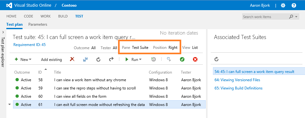Select 'I can exit full screen mode' row
The width and height of the screenshot is (305, 118).
[x=109, y=104]
